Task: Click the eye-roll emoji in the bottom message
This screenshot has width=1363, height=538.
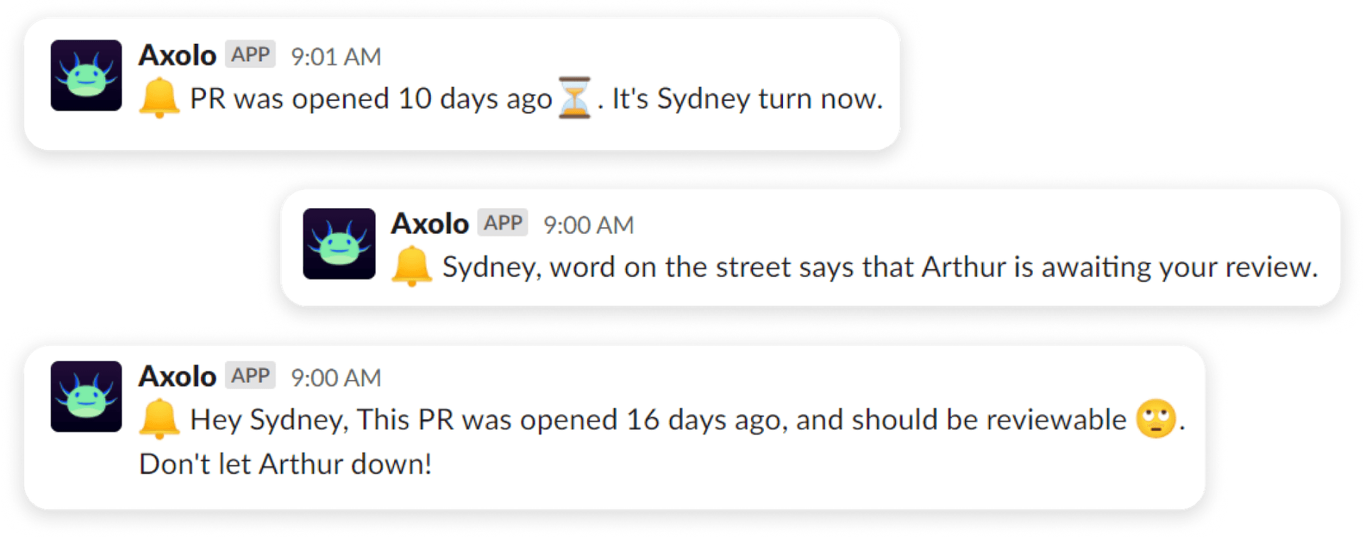Action: [1156, 417]
